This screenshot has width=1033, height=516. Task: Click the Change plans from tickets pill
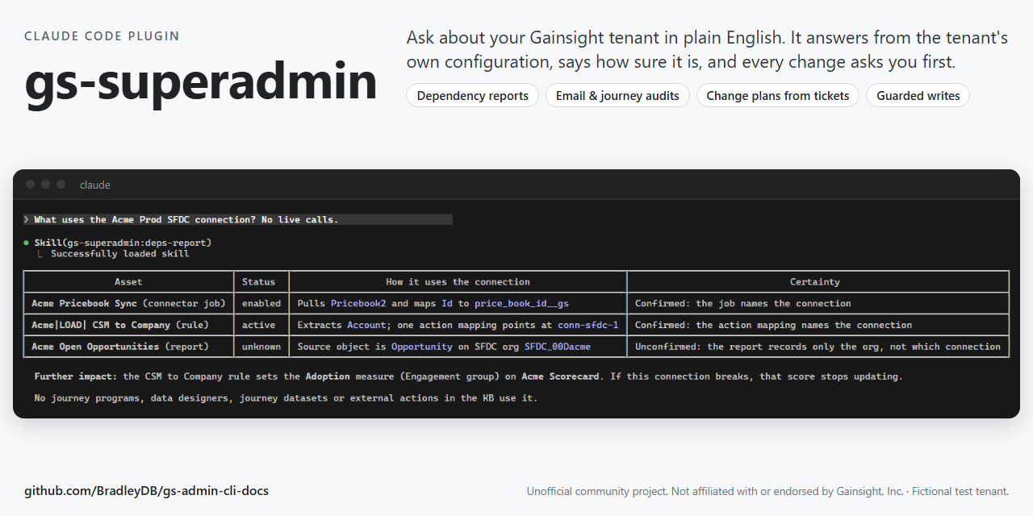pos(778,95)
